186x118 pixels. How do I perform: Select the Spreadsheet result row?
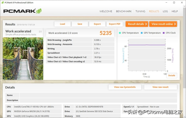point(80,53)
